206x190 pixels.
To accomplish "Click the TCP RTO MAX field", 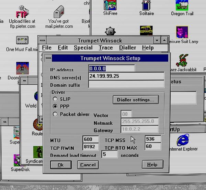I will click(x=153, y=146).
